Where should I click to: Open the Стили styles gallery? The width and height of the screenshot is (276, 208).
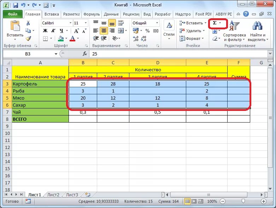pyautogui.click(x=169, y=30)
